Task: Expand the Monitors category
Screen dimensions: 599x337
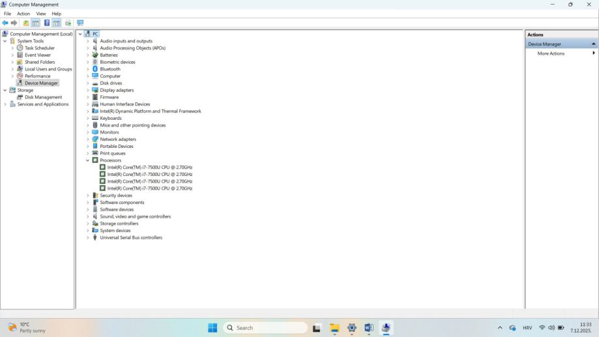Action: point(87,132)
